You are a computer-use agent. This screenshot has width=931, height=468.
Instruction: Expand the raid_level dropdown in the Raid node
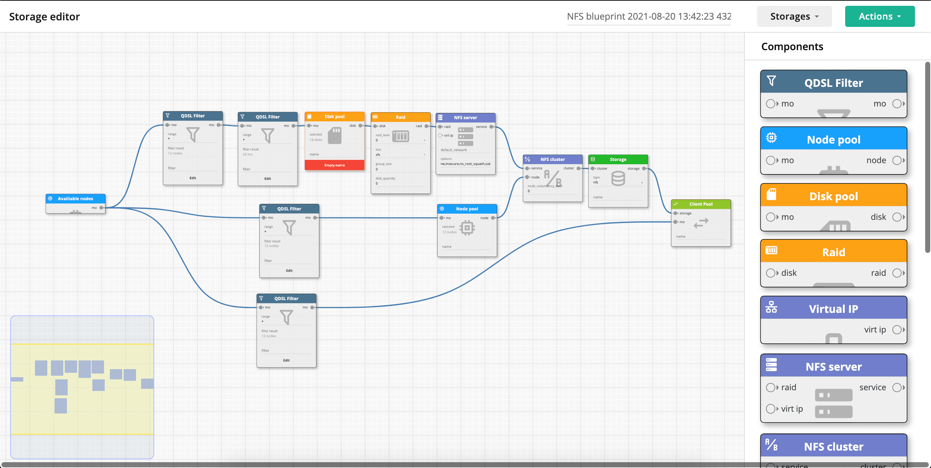tap(424, 140)
